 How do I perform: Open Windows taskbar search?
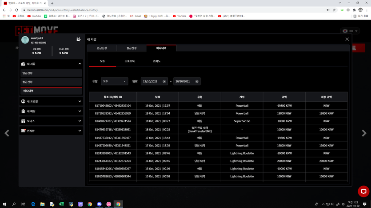(x=14, y=204)
